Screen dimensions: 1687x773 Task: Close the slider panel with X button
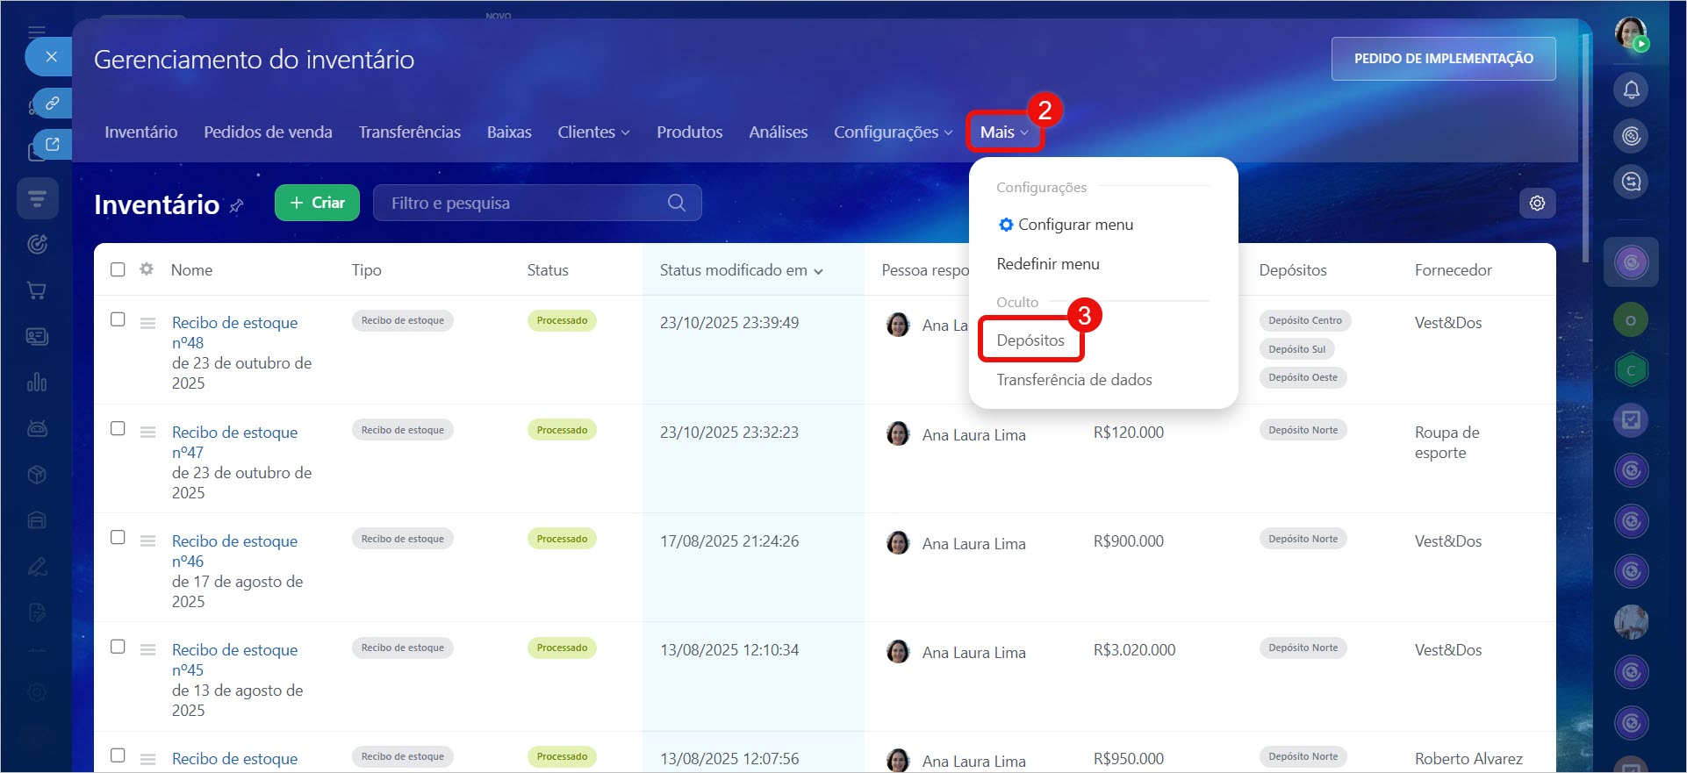51,57
